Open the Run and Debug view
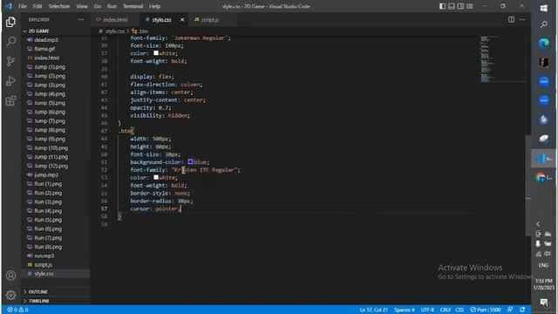The height and width of the screenshot is (314, 558). (10, 81)
